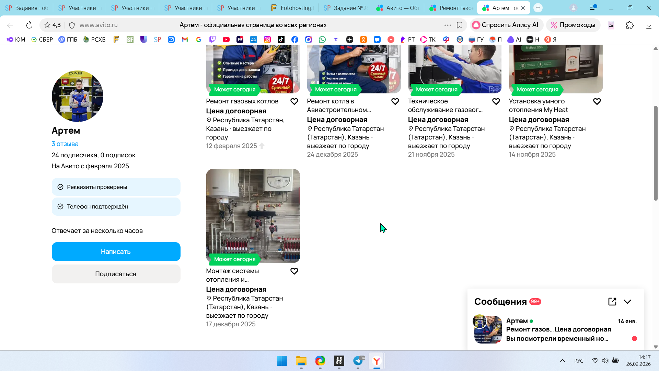This screenshot has height=371, width=659.
Task: Open browser extensions puzzle icon
Action: click(629, 25)
